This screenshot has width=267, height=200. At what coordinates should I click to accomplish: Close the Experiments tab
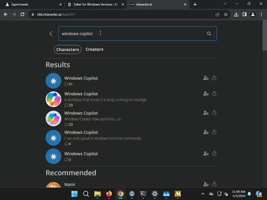click(60, 4)
